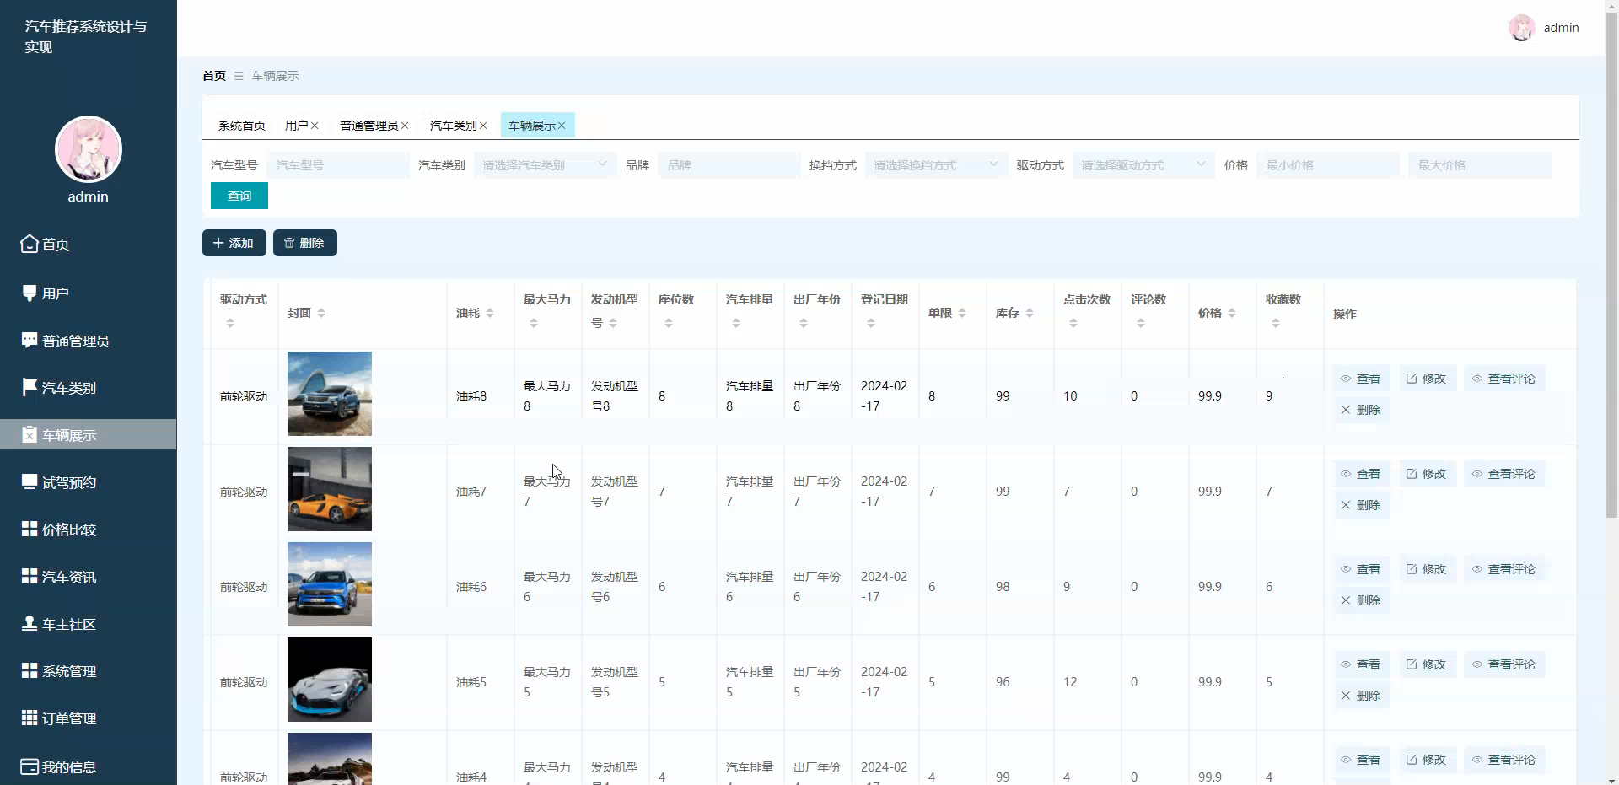1619x785 pixels.
Task: Click 修改 for the 油耗5 row
Action: (x=1427, y=664)
